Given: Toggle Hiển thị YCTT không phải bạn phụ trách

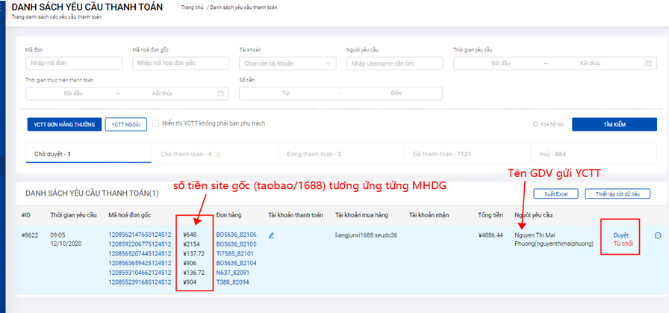Looking at the screenshot, I should coord(155,124).
